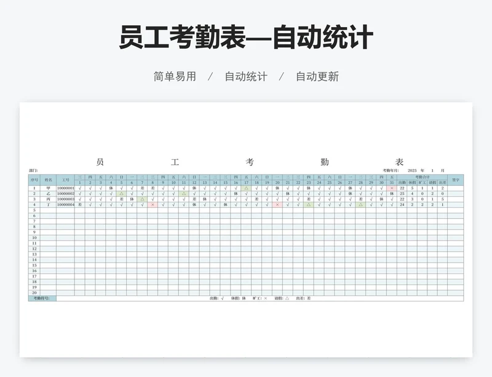The width and height of the screenshot is (492, 377).
Task: Click 甲's attendance total 22
Action: [402, 188]
